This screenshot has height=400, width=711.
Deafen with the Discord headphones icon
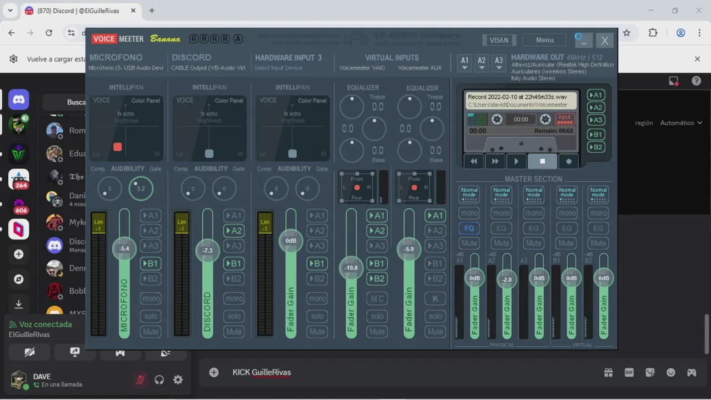point(159,380)
